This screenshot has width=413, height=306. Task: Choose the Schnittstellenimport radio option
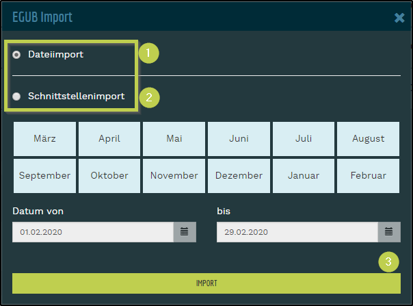pos(16,97)
